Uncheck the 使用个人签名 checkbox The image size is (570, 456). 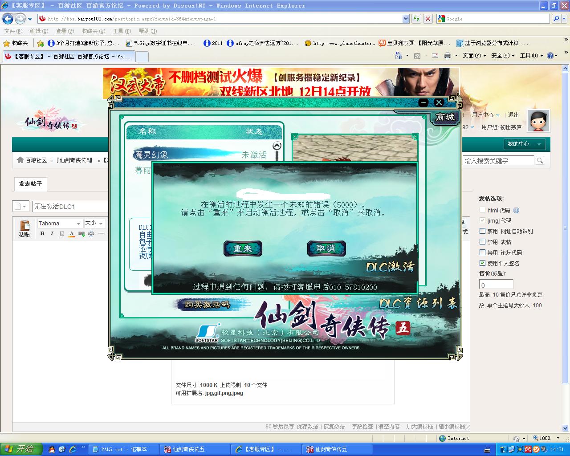[482, 263]
